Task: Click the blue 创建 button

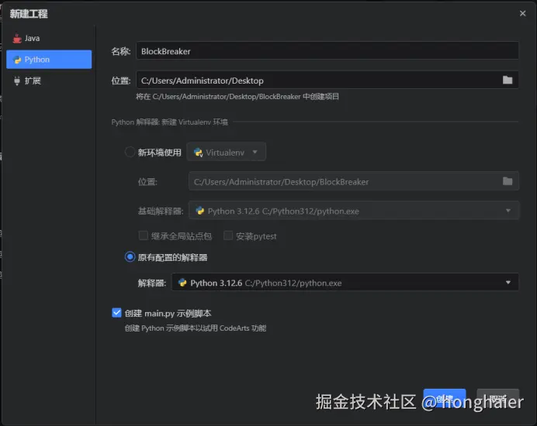Action: click(x=445, y=398)
